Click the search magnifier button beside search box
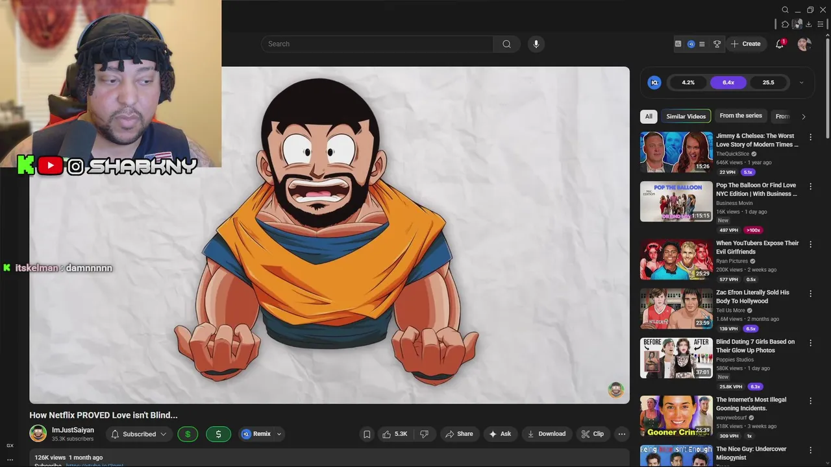Image resolution: width=831 pixels, height=467 pixels. tap(506, 44)
